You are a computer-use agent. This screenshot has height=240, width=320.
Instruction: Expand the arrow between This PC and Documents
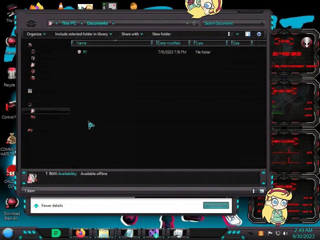click(x=82, y=23)
